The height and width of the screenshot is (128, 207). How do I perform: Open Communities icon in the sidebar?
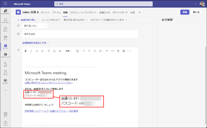(x=5, y=81)
